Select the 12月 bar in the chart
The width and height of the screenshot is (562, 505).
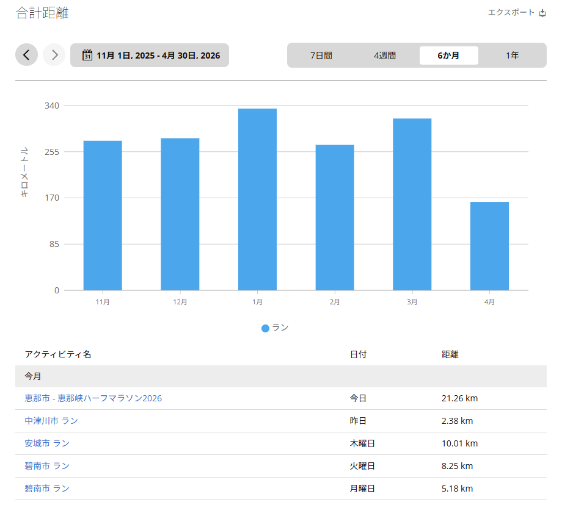point(180,214)
